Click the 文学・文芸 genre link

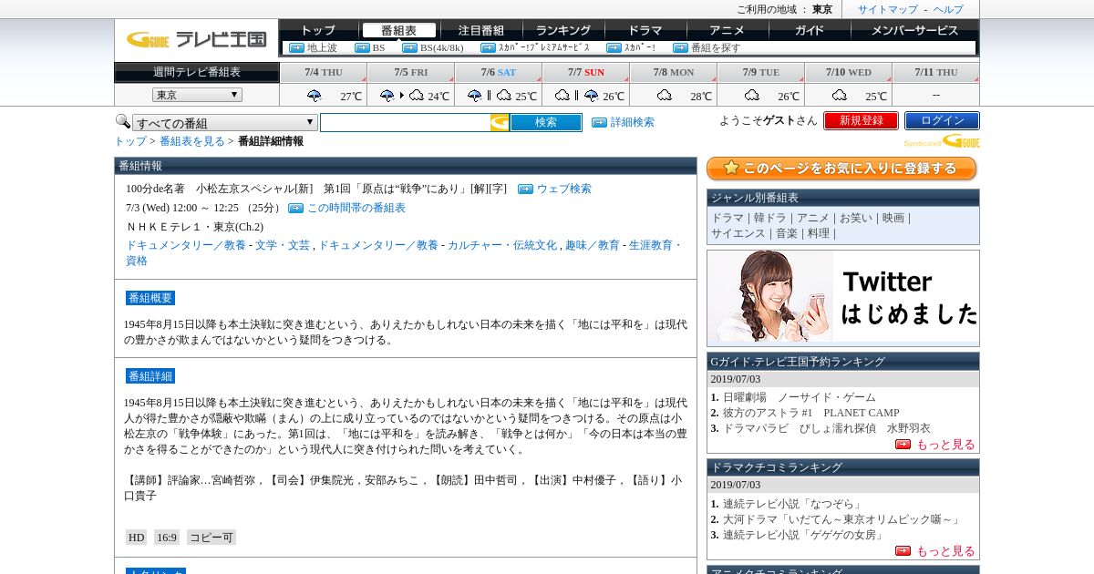pos(283,245)
